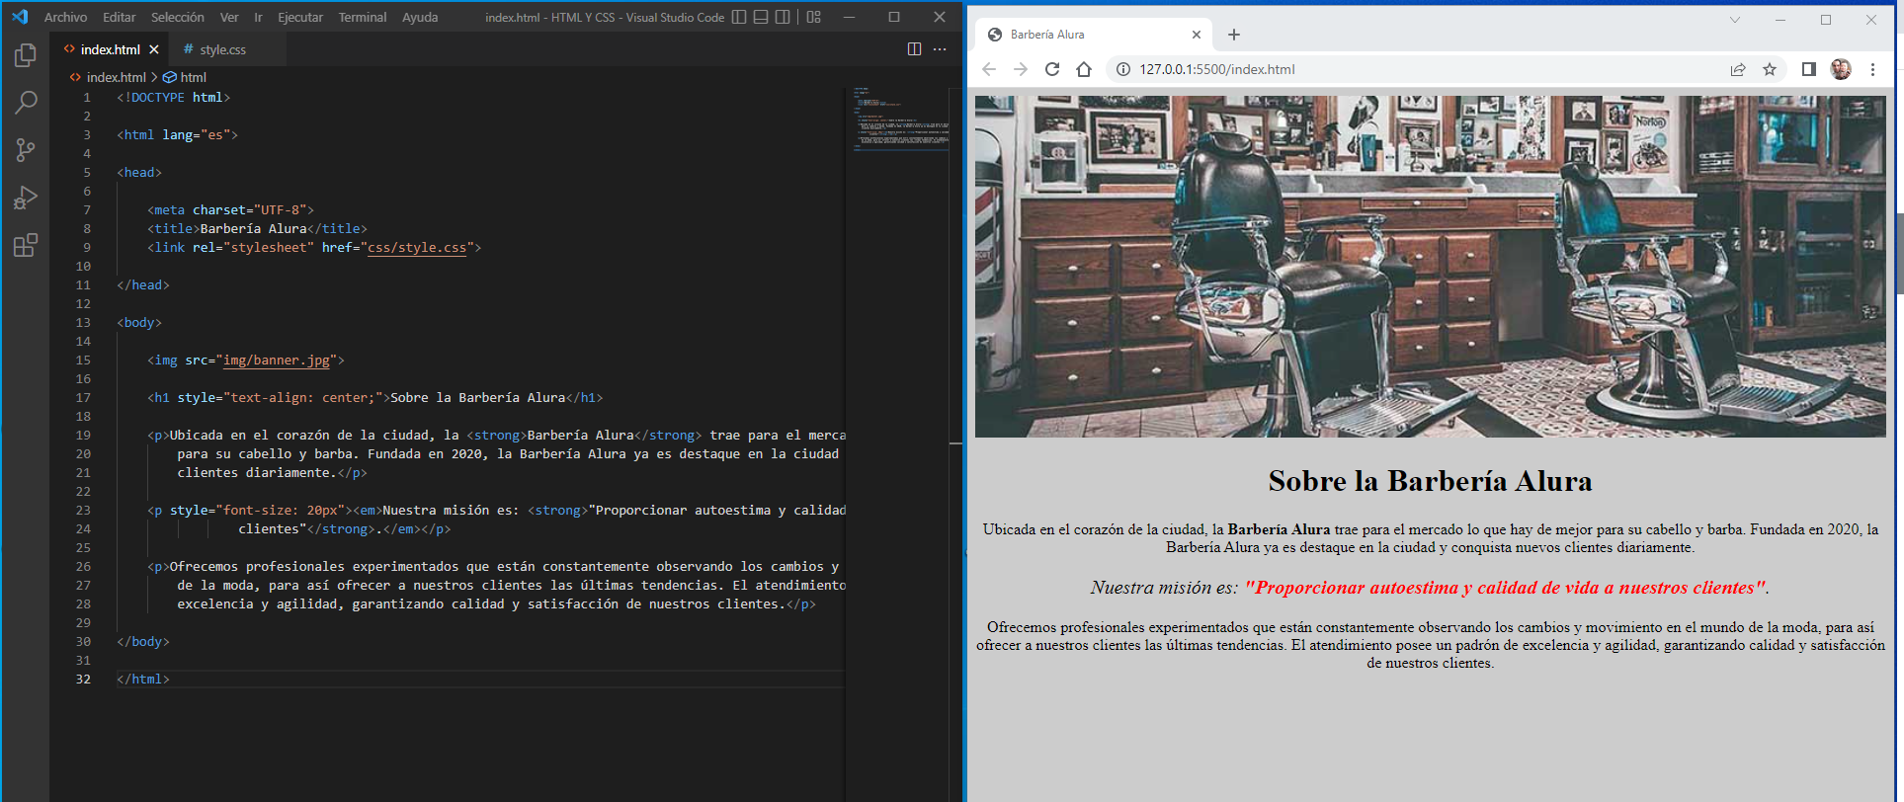
Task: Toggle the Chrome side panel
Action: click(1809, 69)
